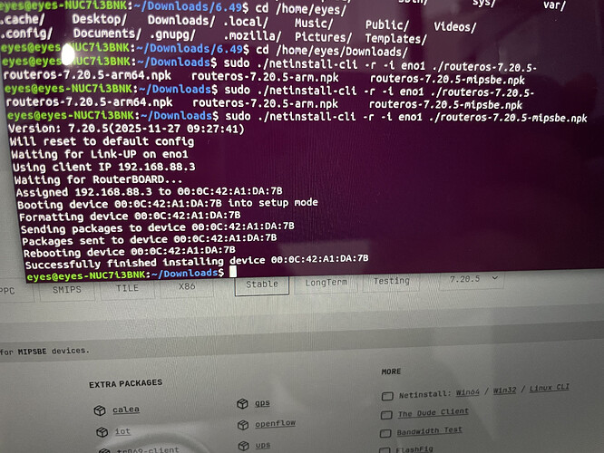This screenshot has height=453, width=604.
Task: Click '.mozilla/' in the terminal directory listing
Action: point(252,36)
